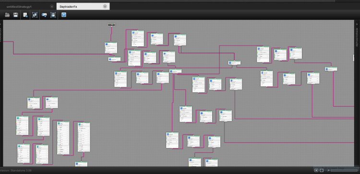Click the zoom magnifier icon in status bar
Viewport: 360px width, 174px height.
pos(329,170)
